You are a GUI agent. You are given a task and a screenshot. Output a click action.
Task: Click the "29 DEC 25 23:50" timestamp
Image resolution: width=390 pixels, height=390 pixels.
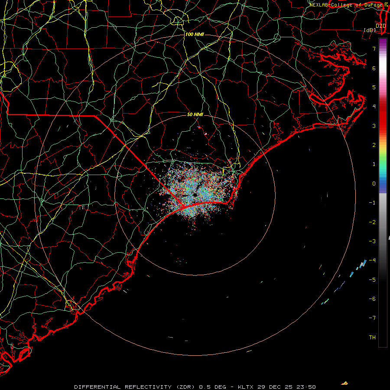286,387
